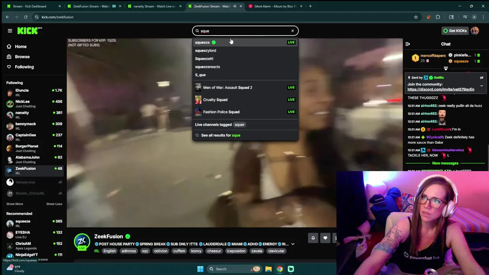Expand the pinned chat message
Screen dimensions: 489x275
pyautogui.click(x=481, y=86)
